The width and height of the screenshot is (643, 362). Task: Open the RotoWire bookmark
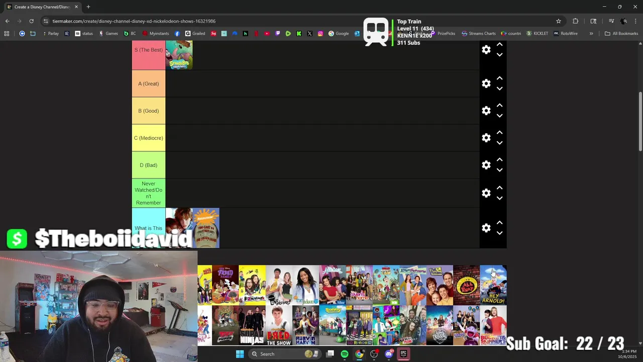point(566,34)
